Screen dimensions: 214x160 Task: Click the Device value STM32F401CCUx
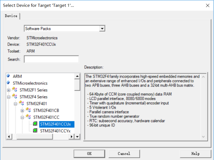pos(41,44)
